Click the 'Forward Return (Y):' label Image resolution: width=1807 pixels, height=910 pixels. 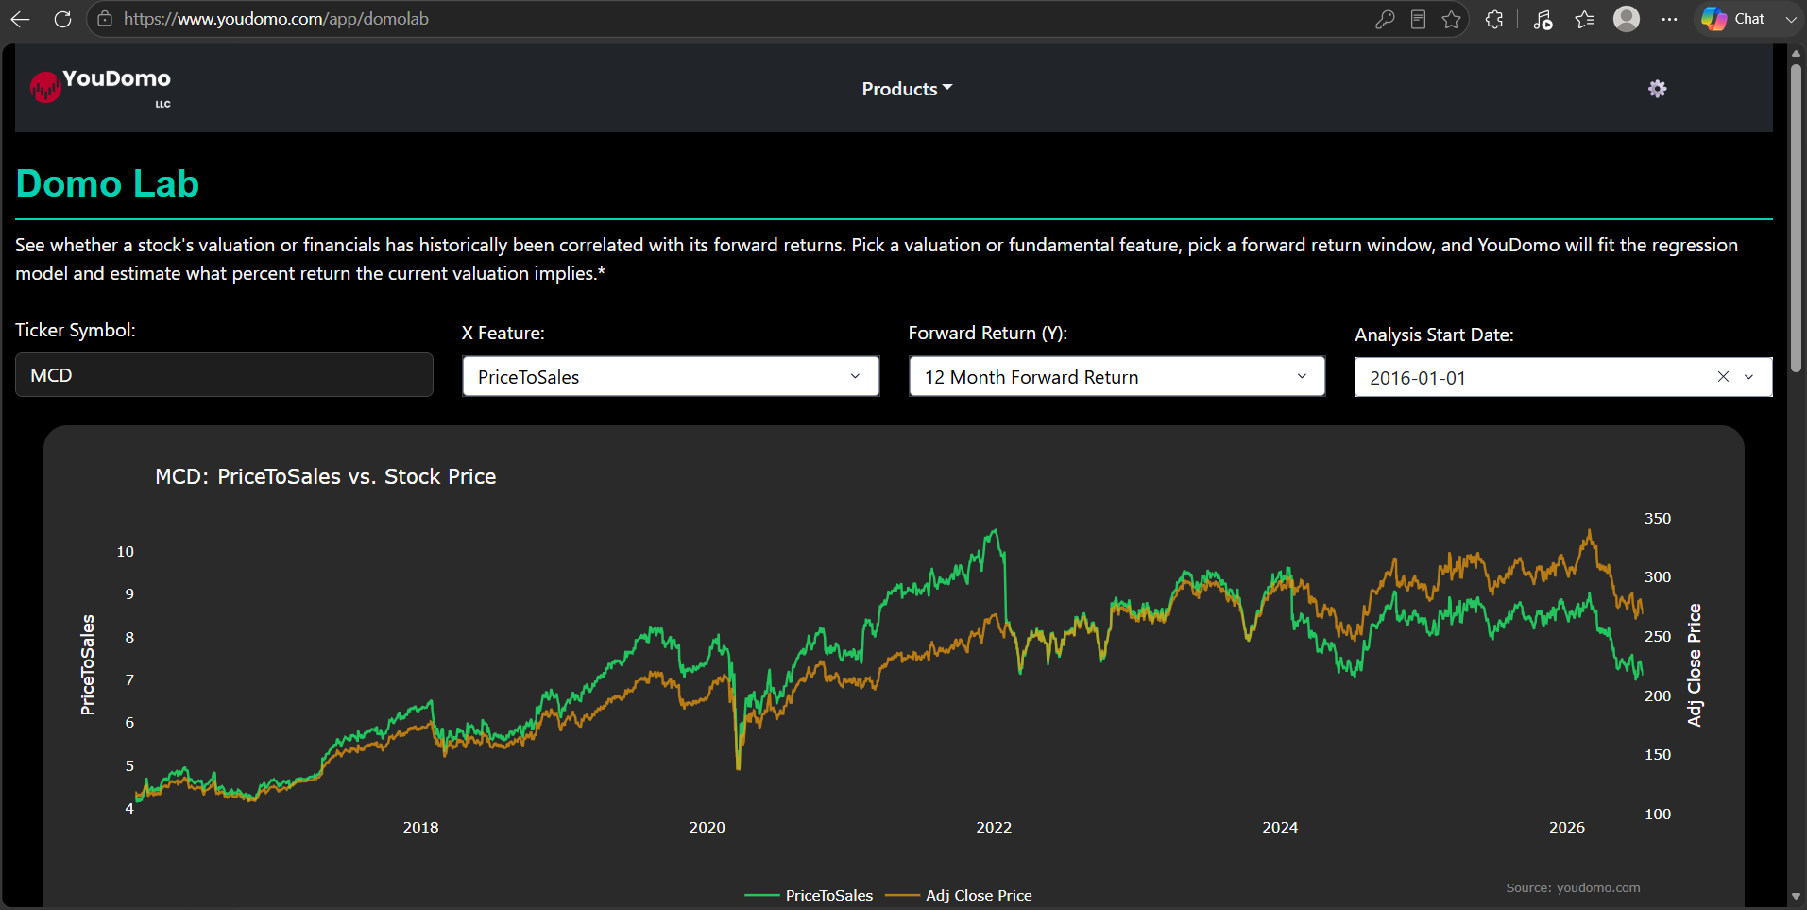coord(988,333)
